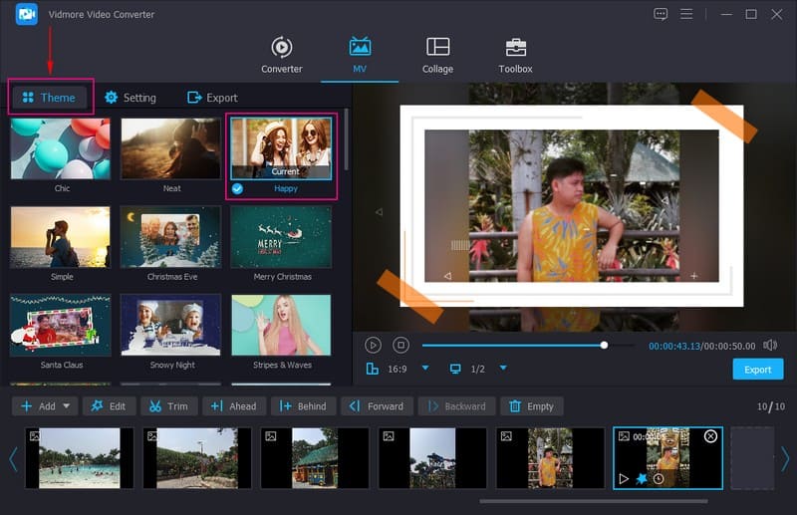797x515 pixels.
Task: Click the clock duration icon on selected clip
Action: point(659,479)
